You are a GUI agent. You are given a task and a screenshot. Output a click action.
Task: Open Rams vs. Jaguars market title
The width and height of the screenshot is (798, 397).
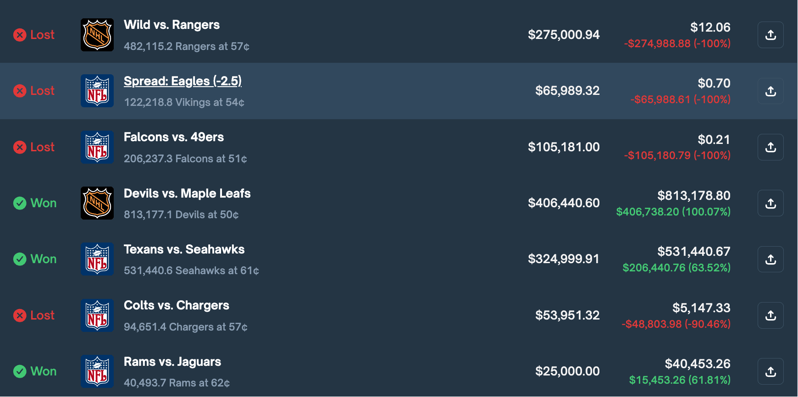(172, 362)
